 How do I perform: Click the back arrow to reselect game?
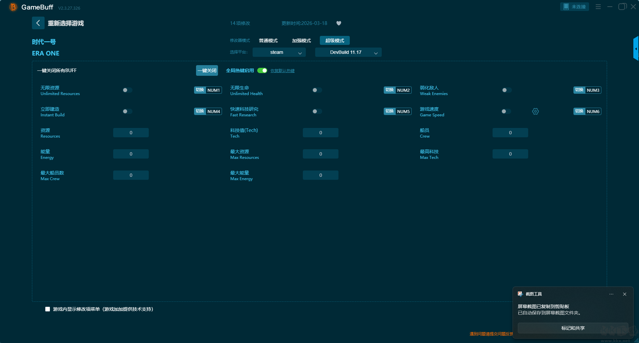pos(38,23)
